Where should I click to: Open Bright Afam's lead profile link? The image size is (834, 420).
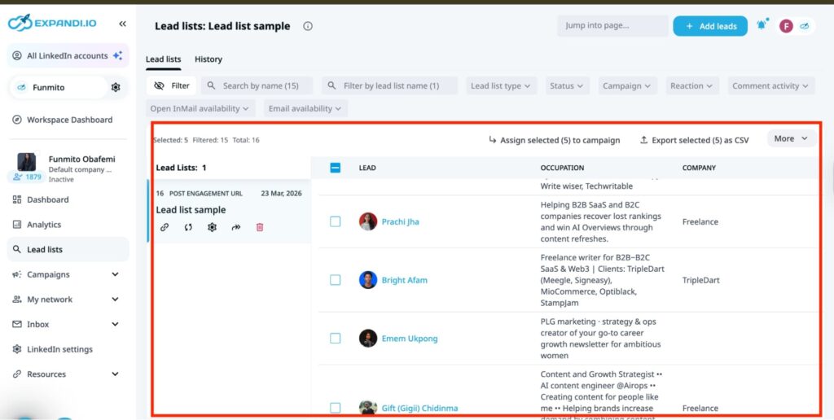[404, 280]
